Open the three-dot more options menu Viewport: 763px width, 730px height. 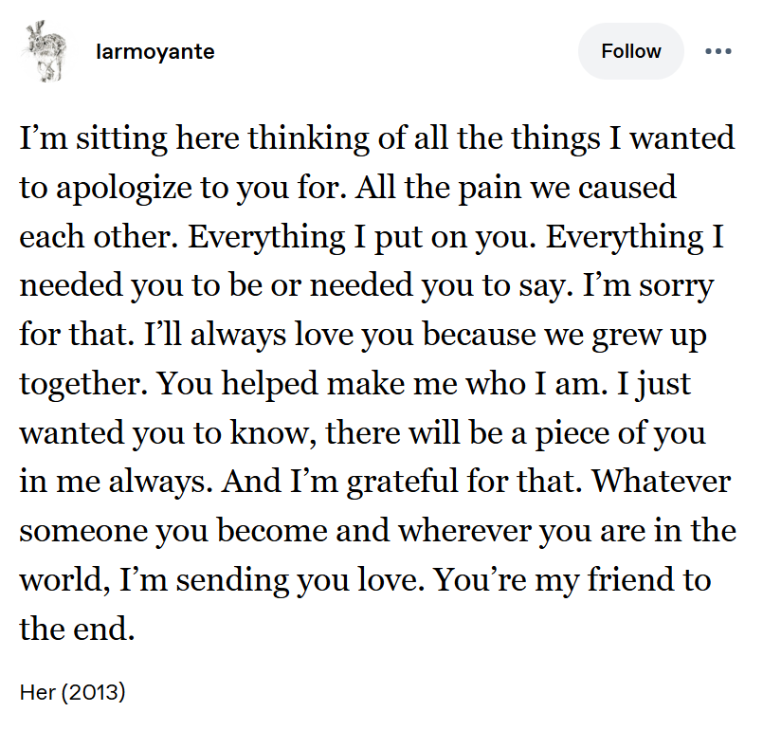tap(718, 51)
